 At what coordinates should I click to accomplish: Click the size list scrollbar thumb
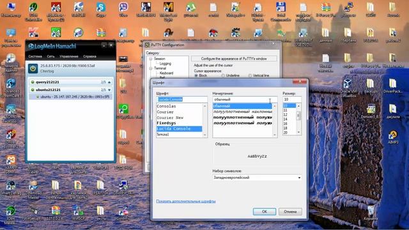298,115
